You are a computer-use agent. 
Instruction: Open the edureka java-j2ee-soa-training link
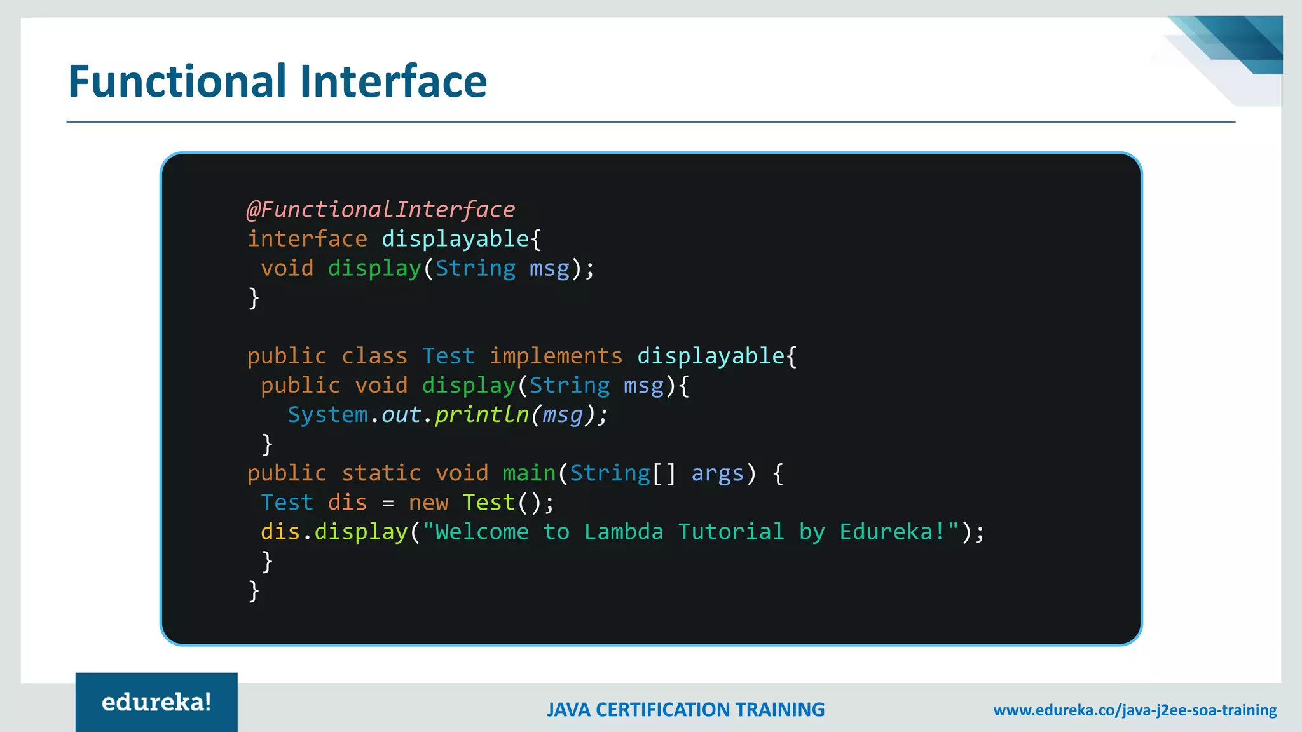pos(1135,710)
